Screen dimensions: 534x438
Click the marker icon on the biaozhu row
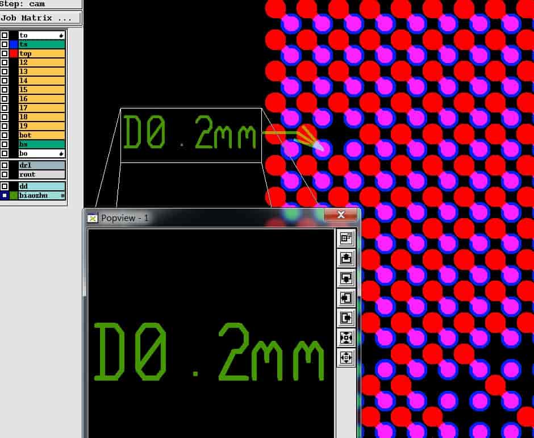[x=62, y=195]
